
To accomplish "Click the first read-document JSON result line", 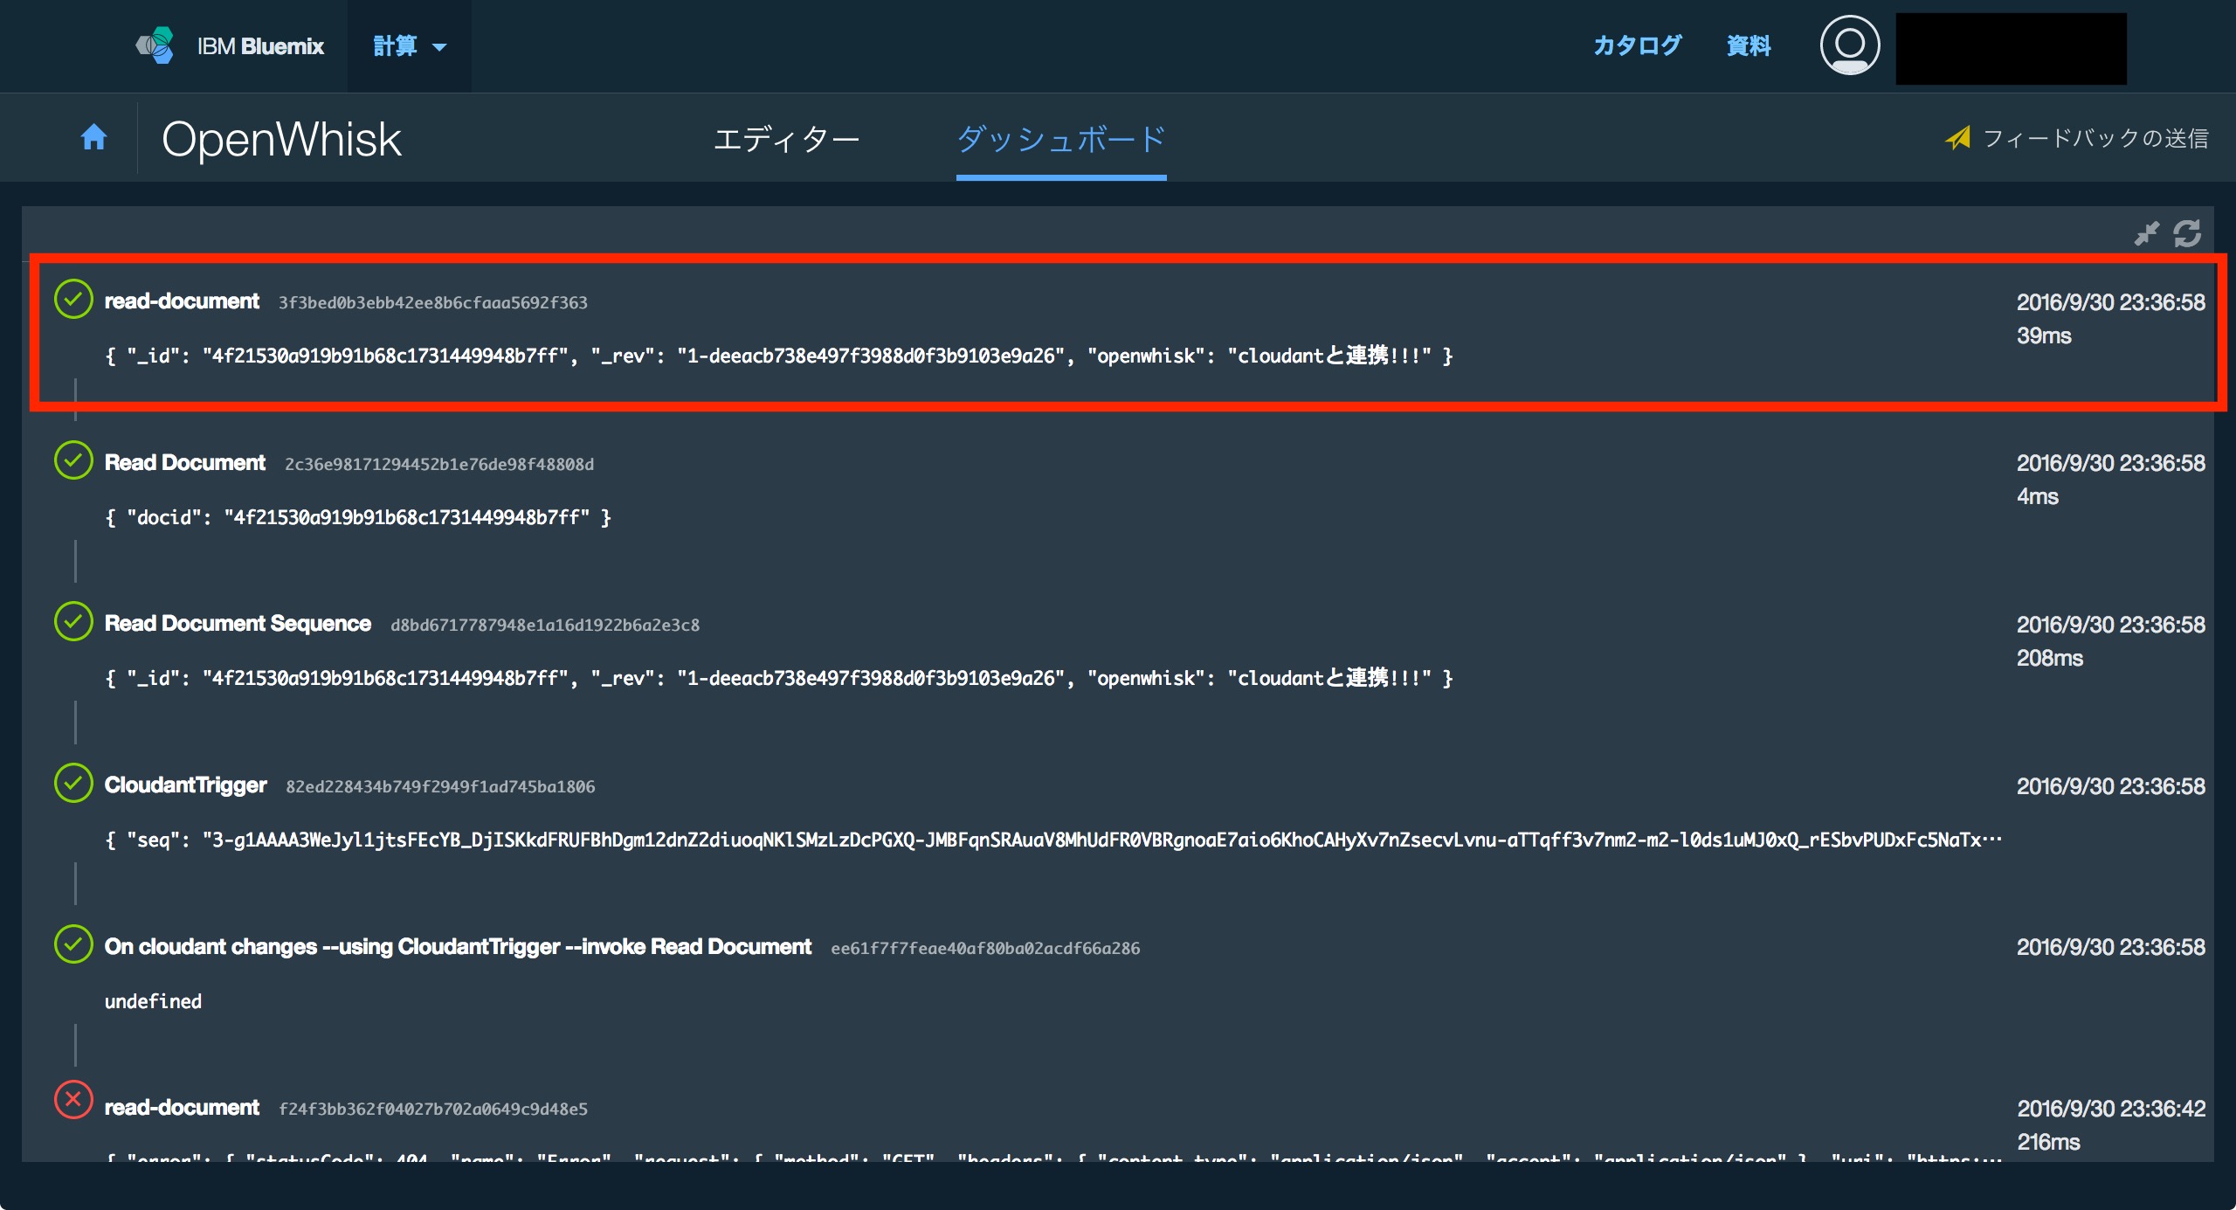I will click(778, 356).
